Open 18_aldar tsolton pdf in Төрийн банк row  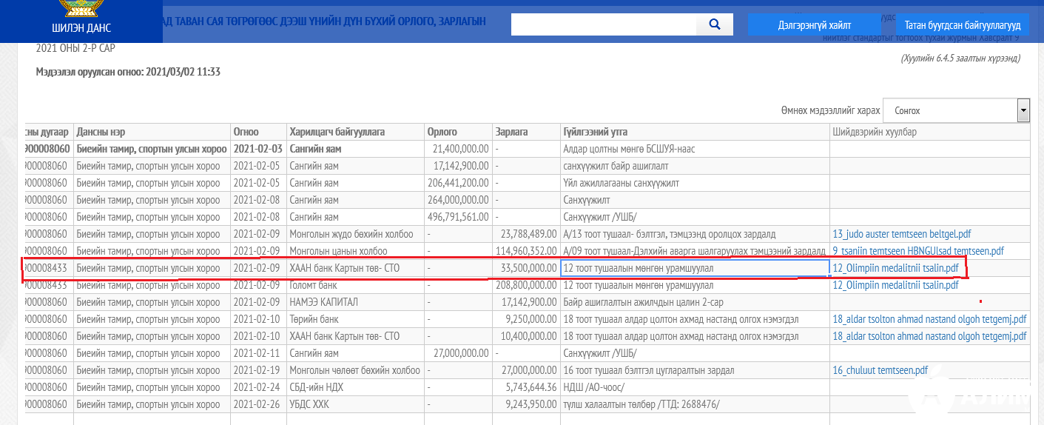click(929, 319)
